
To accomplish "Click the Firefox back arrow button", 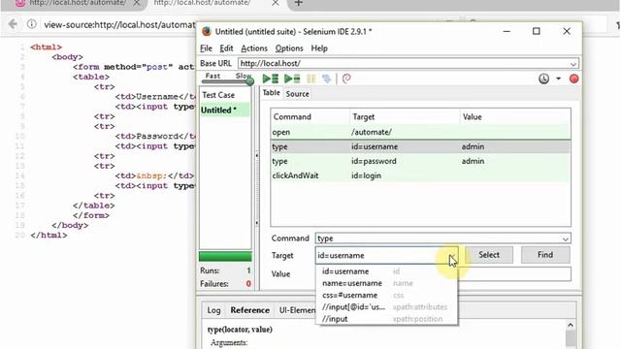I will tap(13, 24).
